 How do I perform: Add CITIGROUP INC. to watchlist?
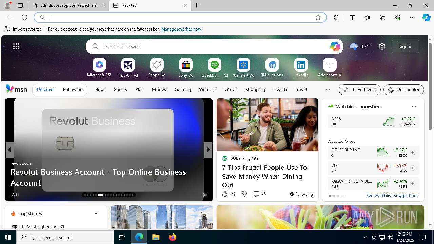pos(412,152)
